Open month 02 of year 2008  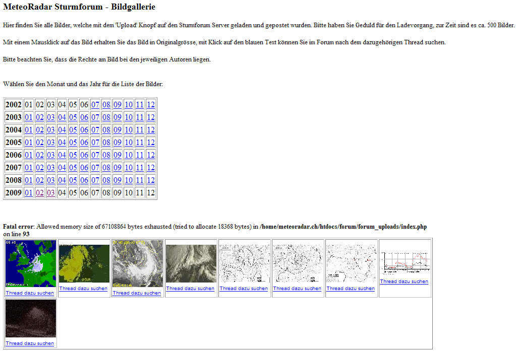click(40, 180)
